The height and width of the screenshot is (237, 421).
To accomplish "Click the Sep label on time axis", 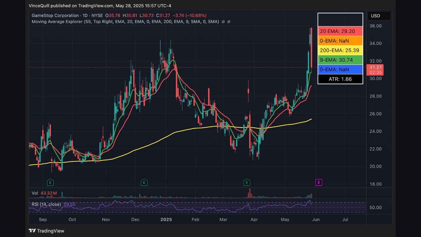I will pos(43,220).
